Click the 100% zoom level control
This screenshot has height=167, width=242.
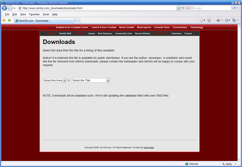[227, 164]
